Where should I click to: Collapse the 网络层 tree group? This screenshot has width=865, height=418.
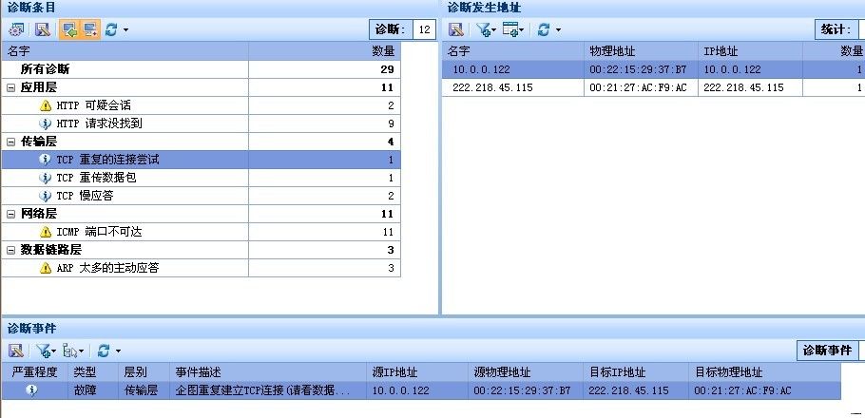coord(11,214)
